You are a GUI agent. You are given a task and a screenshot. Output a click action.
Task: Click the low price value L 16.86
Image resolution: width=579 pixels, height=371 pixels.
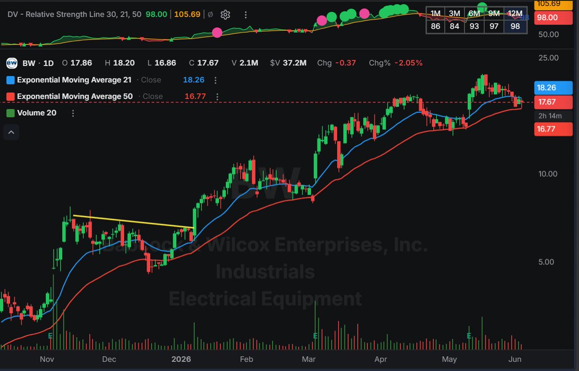click(x=162, y=63)
